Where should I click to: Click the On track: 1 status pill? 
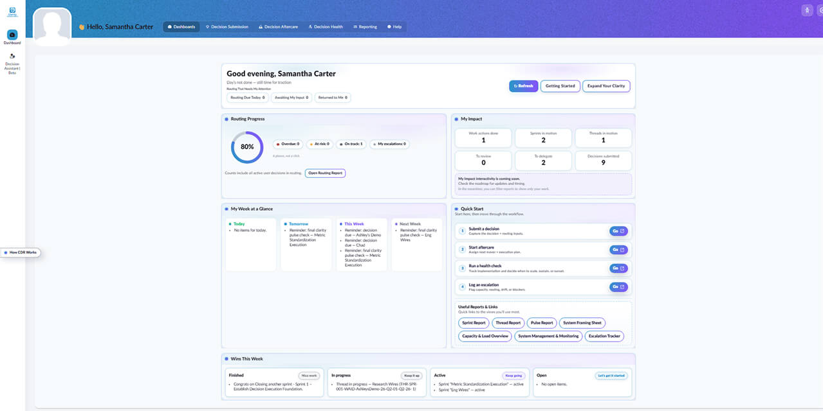pos(351,144)
